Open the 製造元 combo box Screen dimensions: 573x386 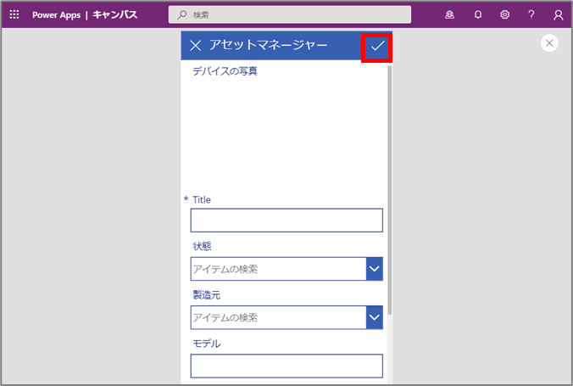pyautogui.click(x=286, y=317)
